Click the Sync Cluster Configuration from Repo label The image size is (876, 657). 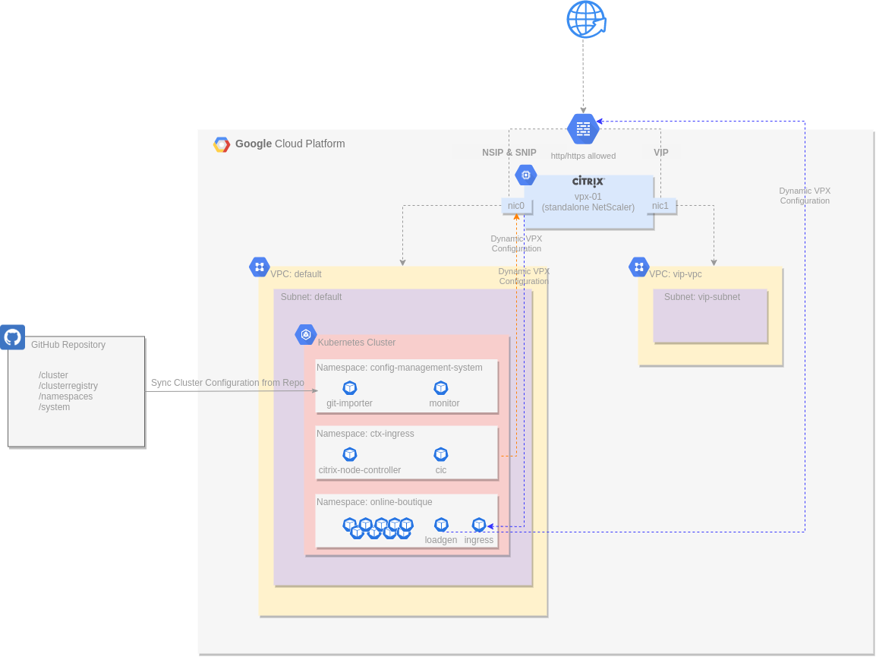click(227, 383)
